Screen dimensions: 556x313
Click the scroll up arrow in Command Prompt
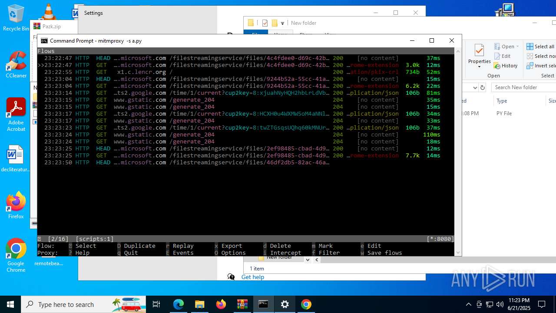[458, 51]
